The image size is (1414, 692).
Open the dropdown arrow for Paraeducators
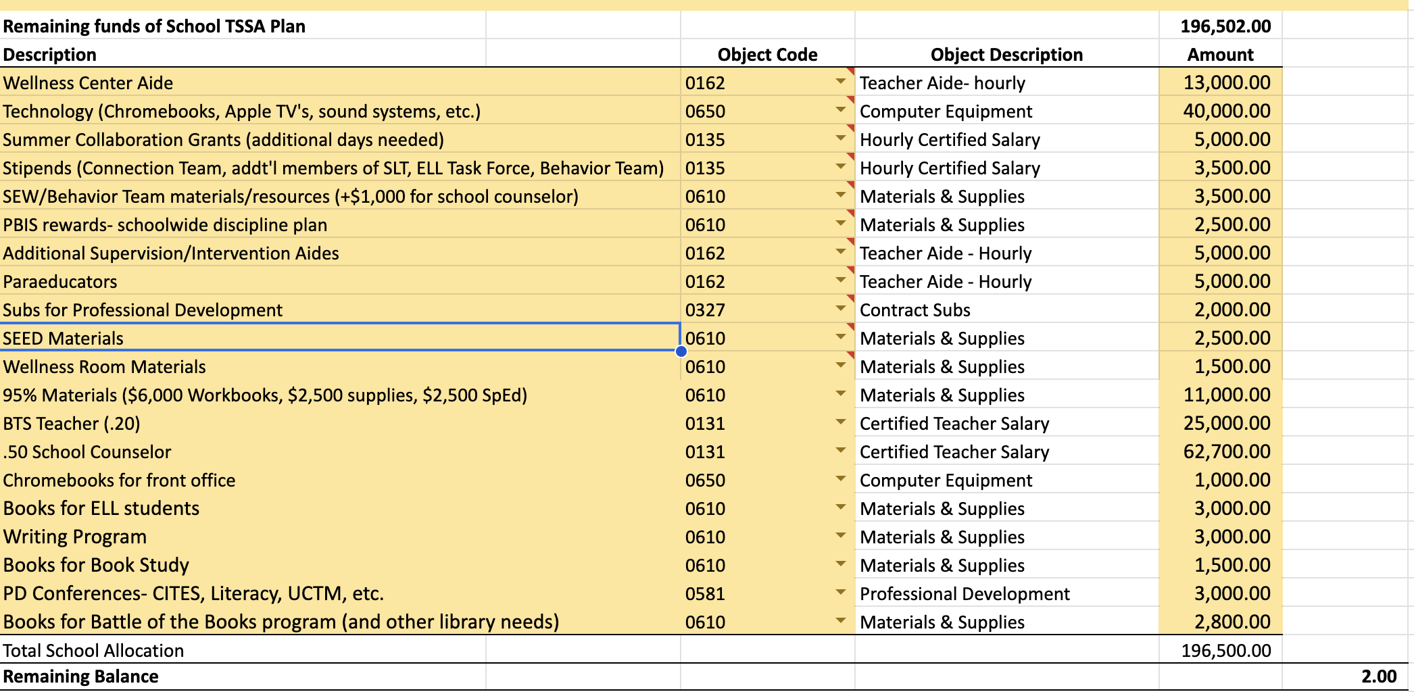pos(840,280)
